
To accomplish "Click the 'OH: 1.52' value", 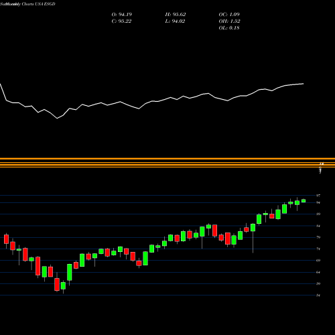I will click(229, 21).
